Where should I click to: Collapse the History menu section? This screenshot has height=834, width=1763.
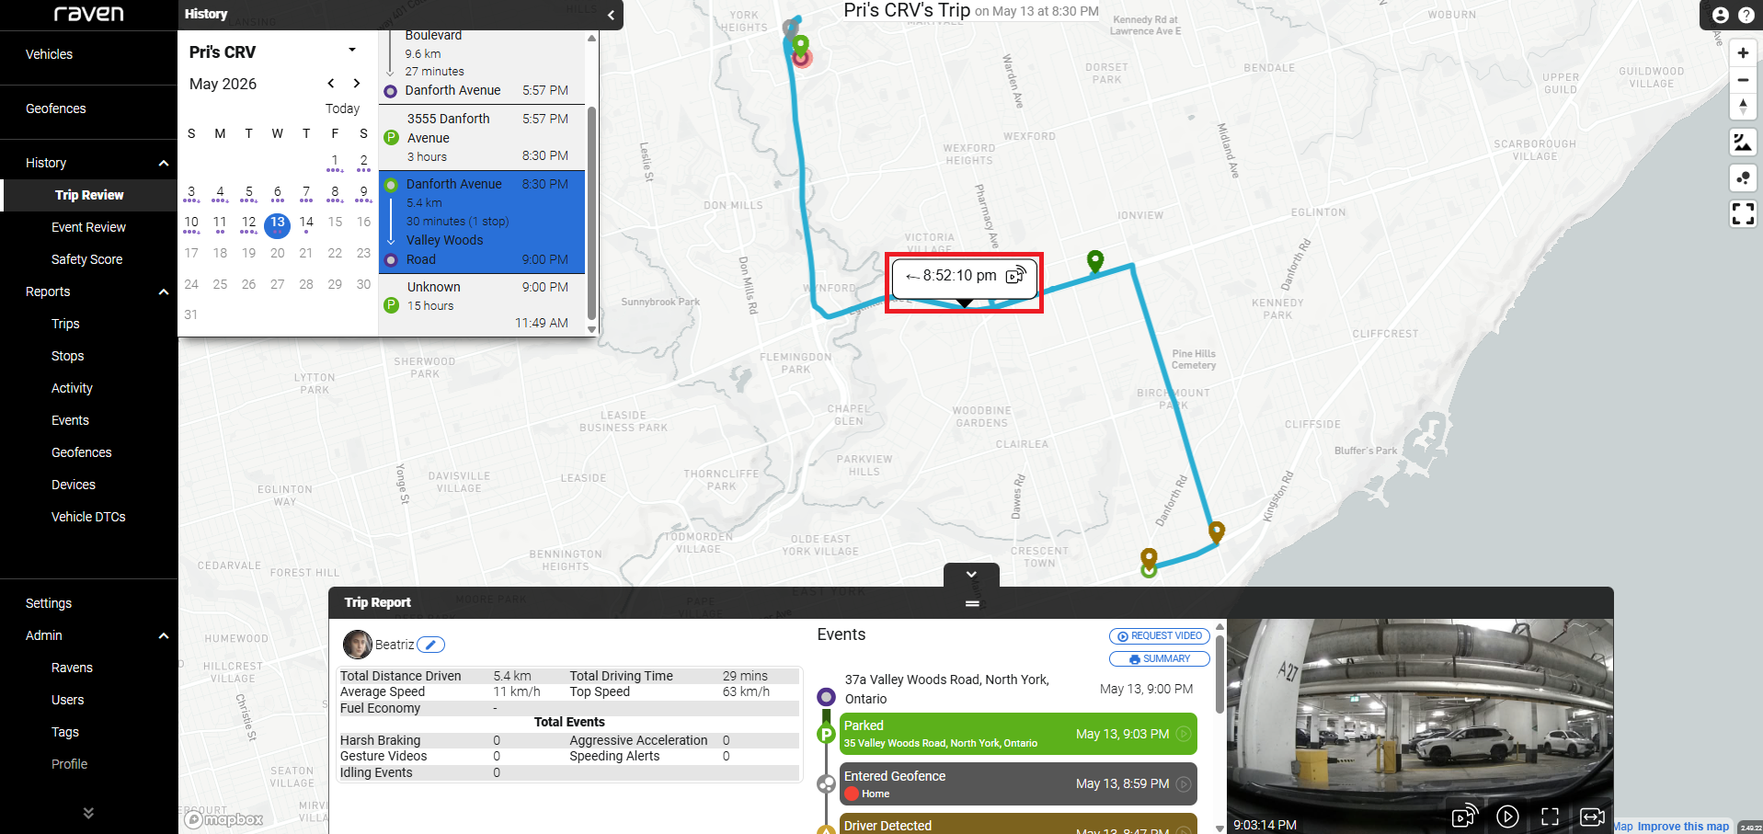click(164, 163)
